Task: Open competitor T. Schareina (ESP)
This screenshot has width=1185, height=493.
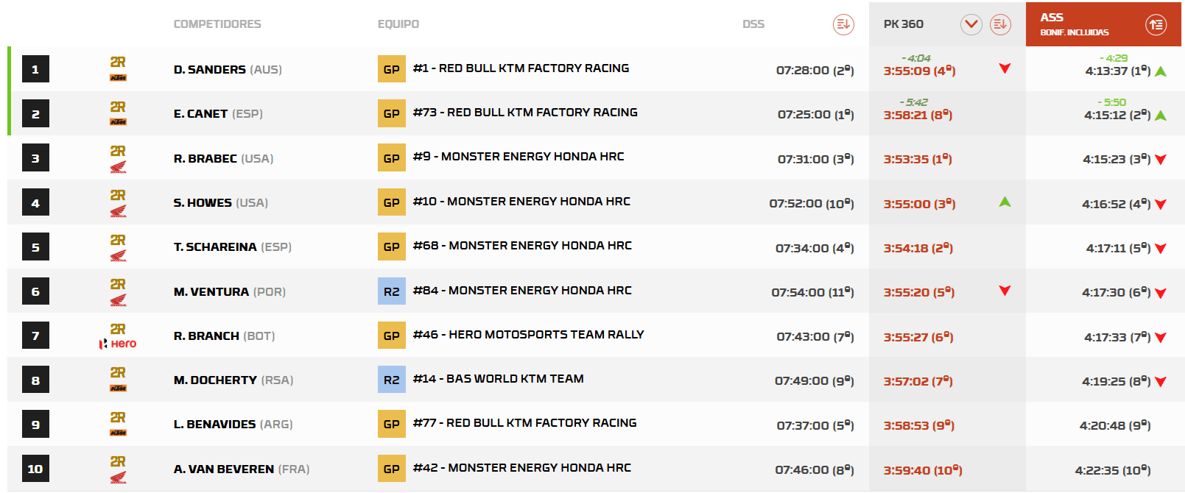Action: pos(233,247)
